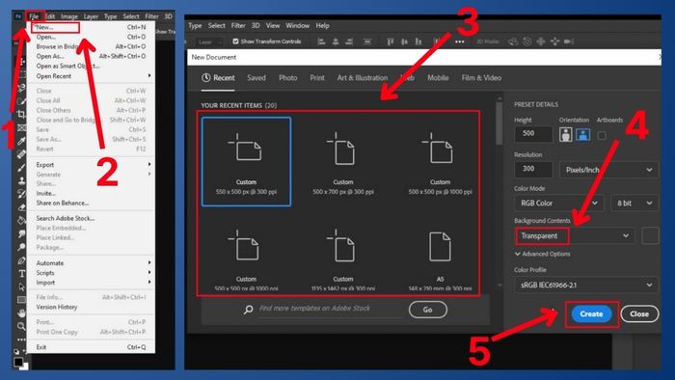This screenshot has width=675, height=380.
Task: Click Align top edges icon
Action: click(x=390, y=41)
